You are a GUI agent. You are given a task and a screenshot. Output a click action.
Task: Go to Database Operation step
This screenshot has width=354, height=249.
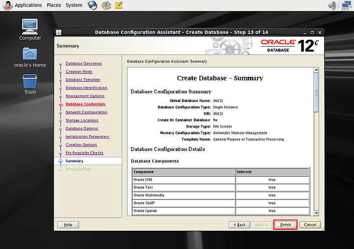click(x=84, y=63)
